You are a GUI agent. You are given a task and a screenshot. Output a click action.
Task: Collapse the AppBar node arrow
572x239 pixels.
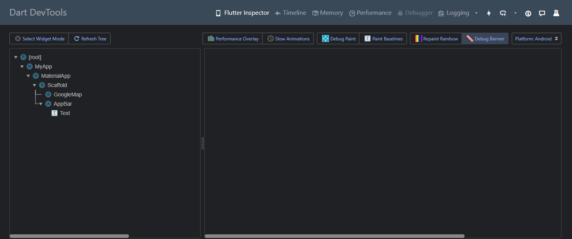tap(40, 104)
